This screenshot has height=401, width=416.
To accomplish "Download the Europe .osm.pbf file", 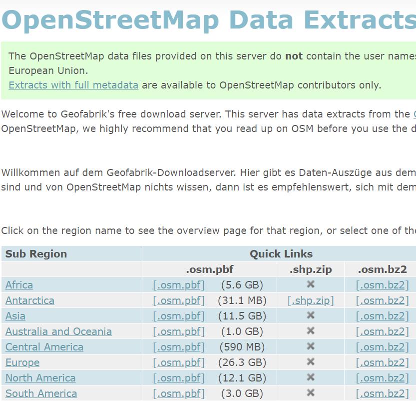I will click(x=179, y=362).
